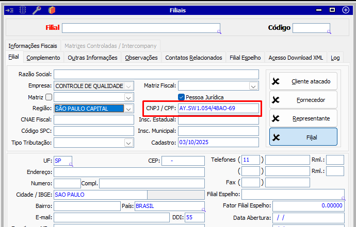This screenshot has height=227, width=356.
Task: Click the Fator Filial Espelho value field
Action: (x=309, y=206)
